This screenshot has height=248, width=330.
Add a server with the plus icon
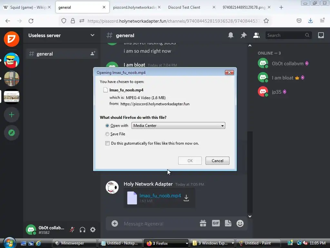(12, 115)
